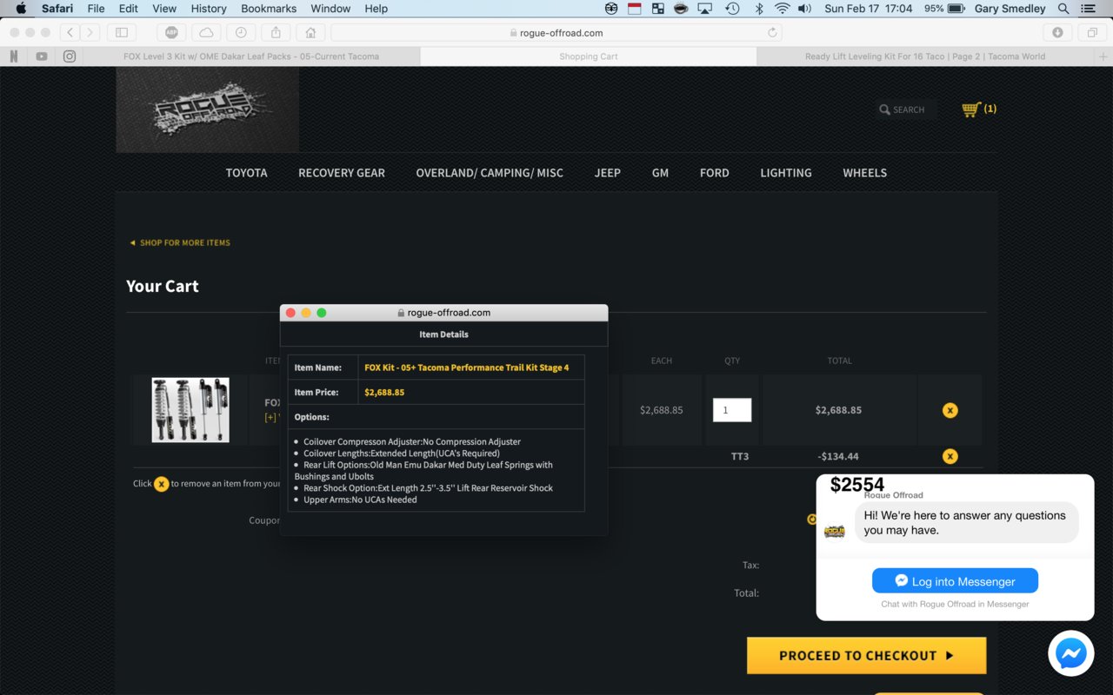Open TOYOTA navigation category
Viewport: 1113px width, 695px height.
click(x=247, y=173)
